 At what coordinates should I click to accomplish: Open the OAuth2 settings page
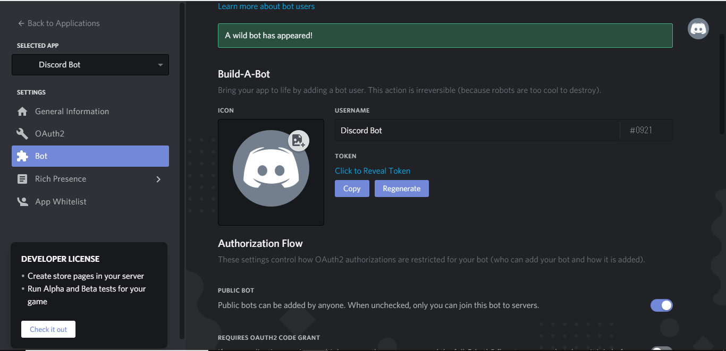point(90,134)
